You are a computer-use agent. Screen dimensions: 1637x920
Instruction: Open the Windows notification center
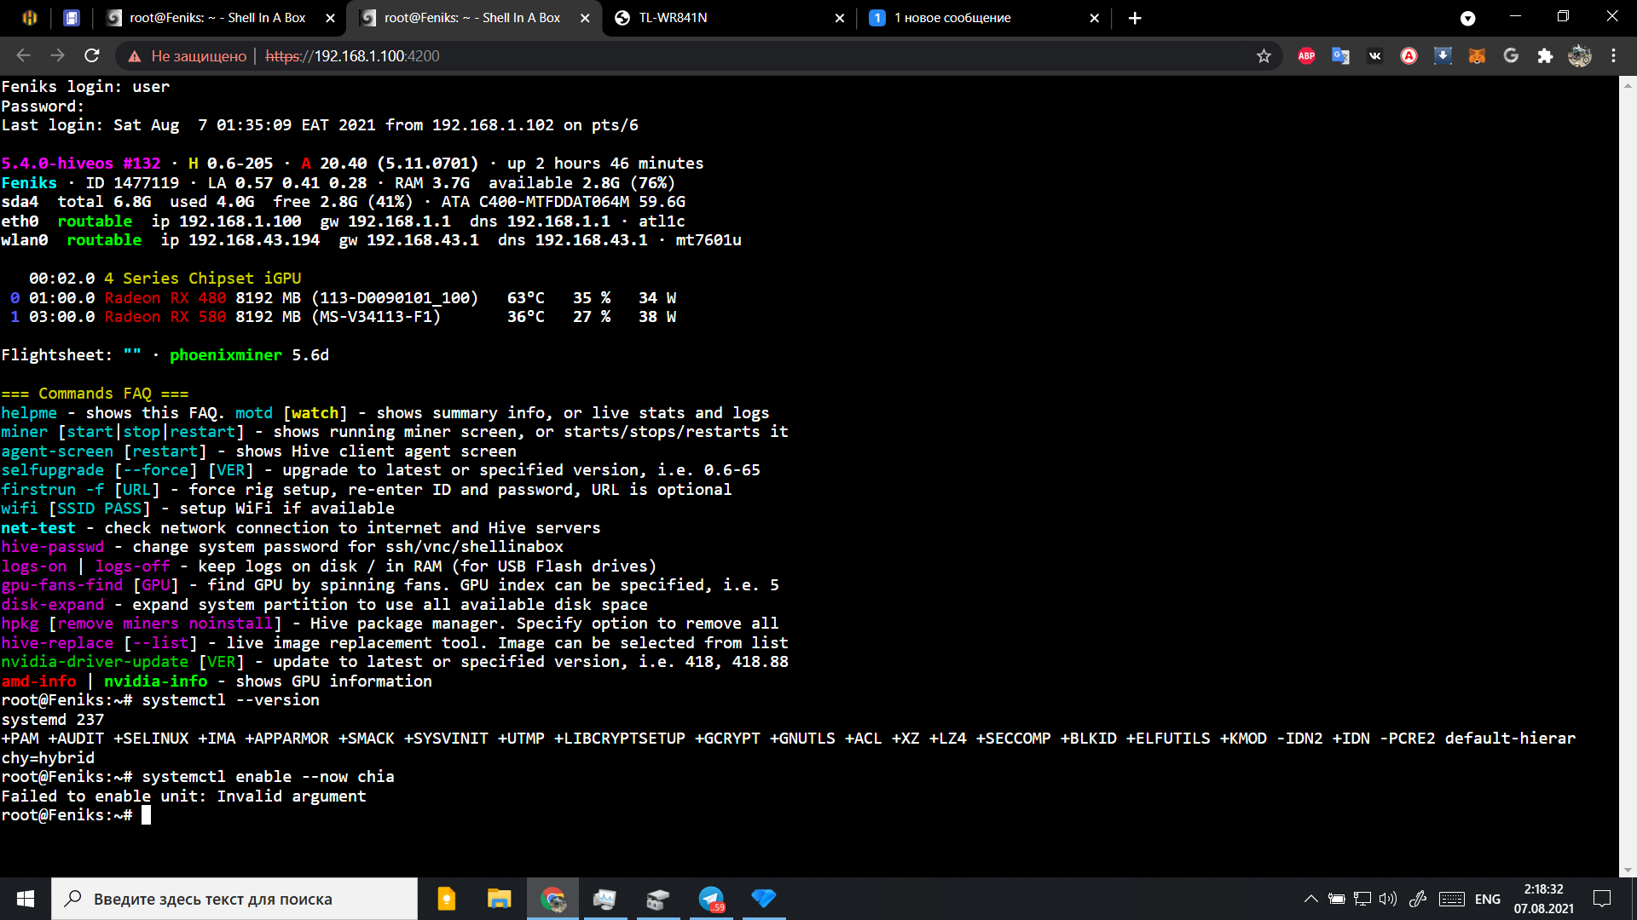(x=1602, y=899)
